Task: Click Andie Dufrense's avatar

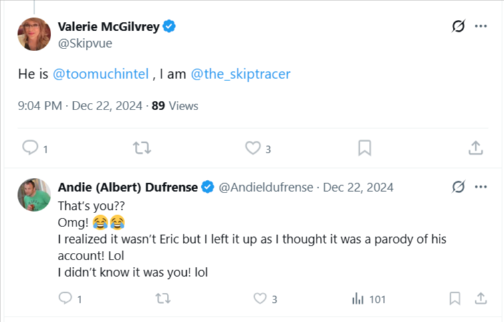Action: pyautogui.click(x=34, y=195)
